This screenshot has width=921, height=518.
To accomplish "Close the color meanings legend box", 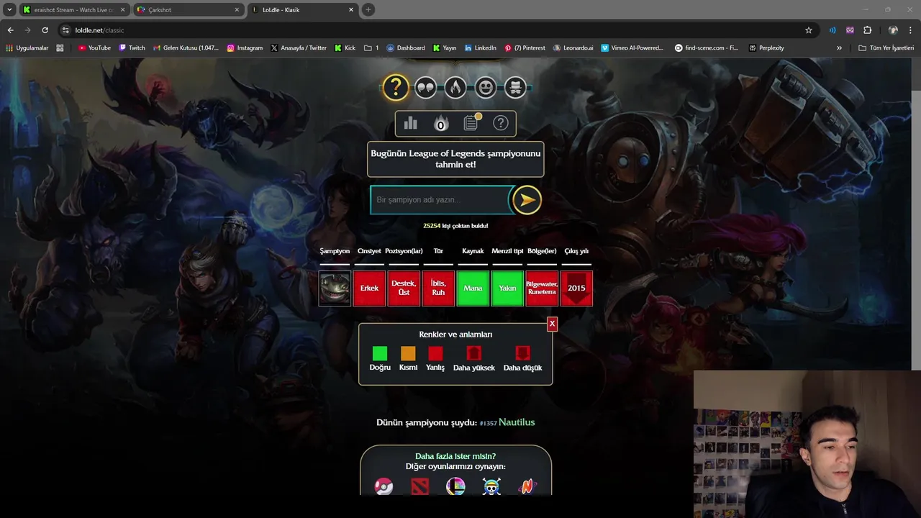I will click(552, 324).
